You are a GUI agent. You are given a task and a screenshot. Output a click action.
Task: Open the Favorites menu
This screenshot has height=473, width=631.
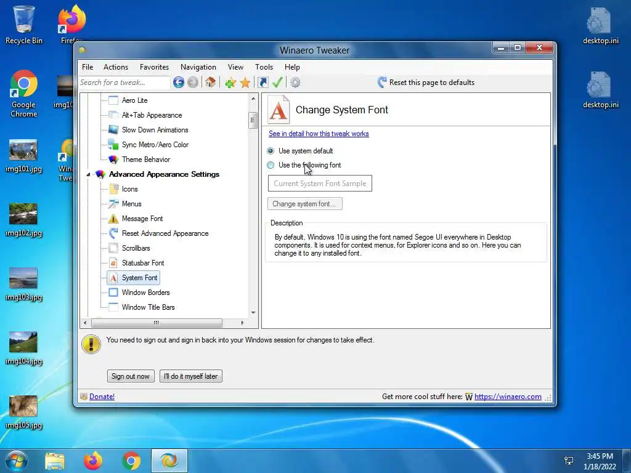[x=154, y=67]
